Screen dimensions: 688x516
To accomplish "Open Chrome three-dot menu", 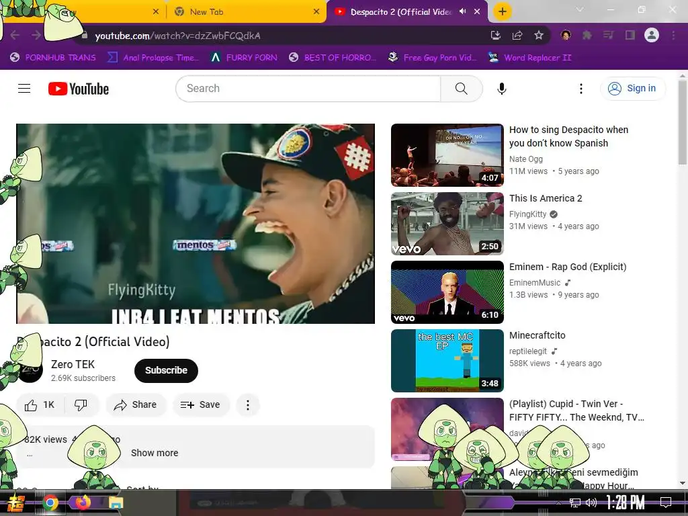I will [x=673, y=36].
